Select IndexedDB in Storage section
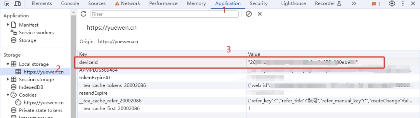Image resolution: width=420 pixels, height=118 pixels. 31,87
